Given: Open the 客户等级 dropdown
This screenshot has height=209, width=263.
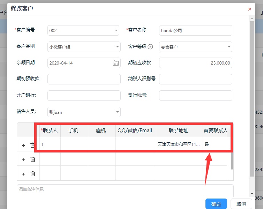Looking at the screenshot, I should coord(229,47).
